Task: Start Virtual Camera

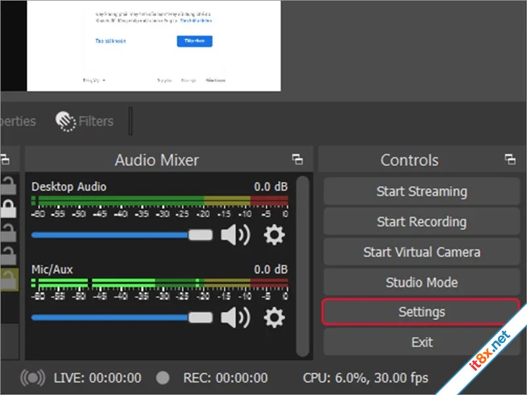Action: click(x=422, y=252)
